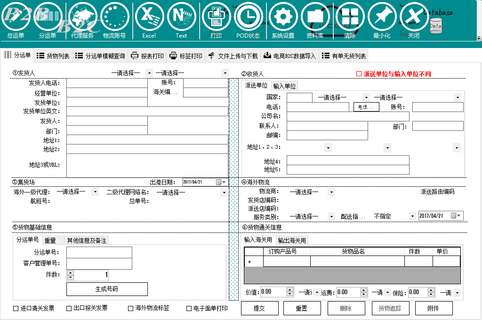Switch to the 货物列表 tab
Image resolution: width=482 pixels, height=320 pixels.
[53, 56]
